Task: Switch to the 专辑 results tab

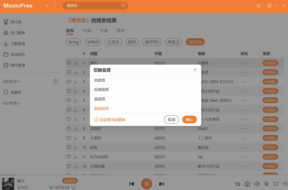Action: pyautogui.click(x=87, y=31)
